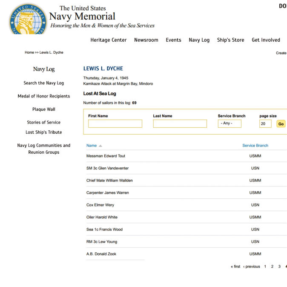Go to Home breadcrumb link

tap(29, 52)
